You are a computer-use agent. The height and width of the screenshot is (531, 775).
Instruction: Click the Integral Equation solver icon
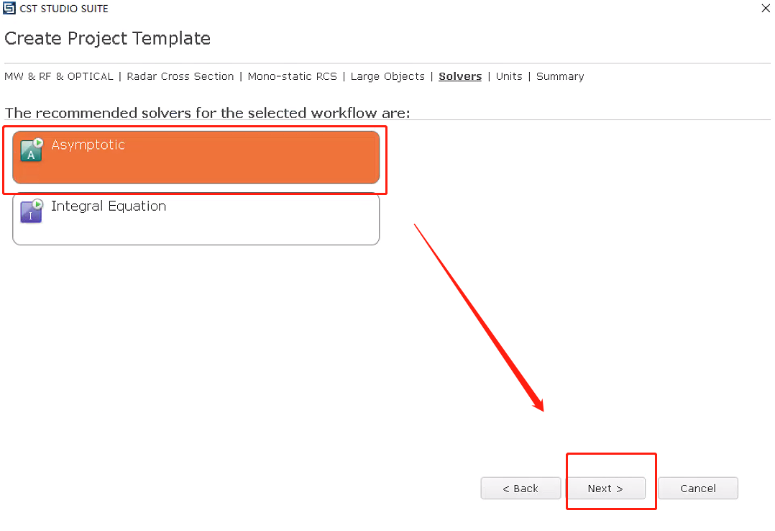[x=32, y=212]
